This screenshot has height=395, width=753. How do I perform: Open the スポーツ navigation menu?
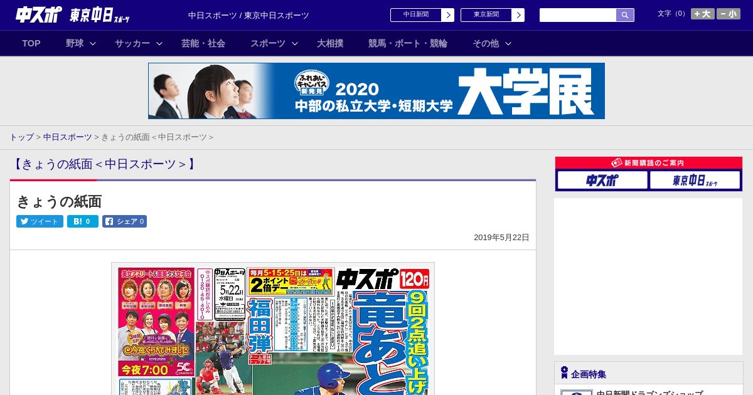tap(268, 43)
